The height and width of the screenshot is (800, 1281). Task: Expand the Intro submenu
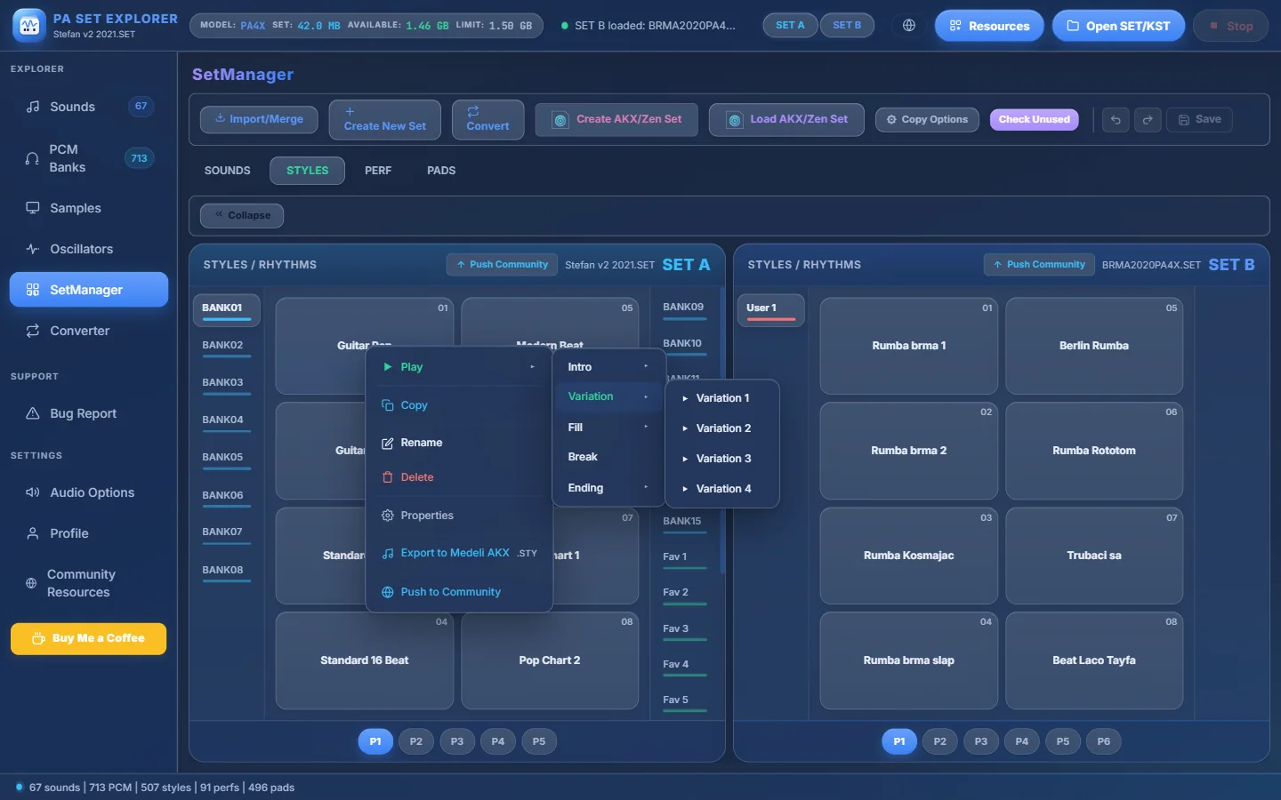[x=609, y=367]
